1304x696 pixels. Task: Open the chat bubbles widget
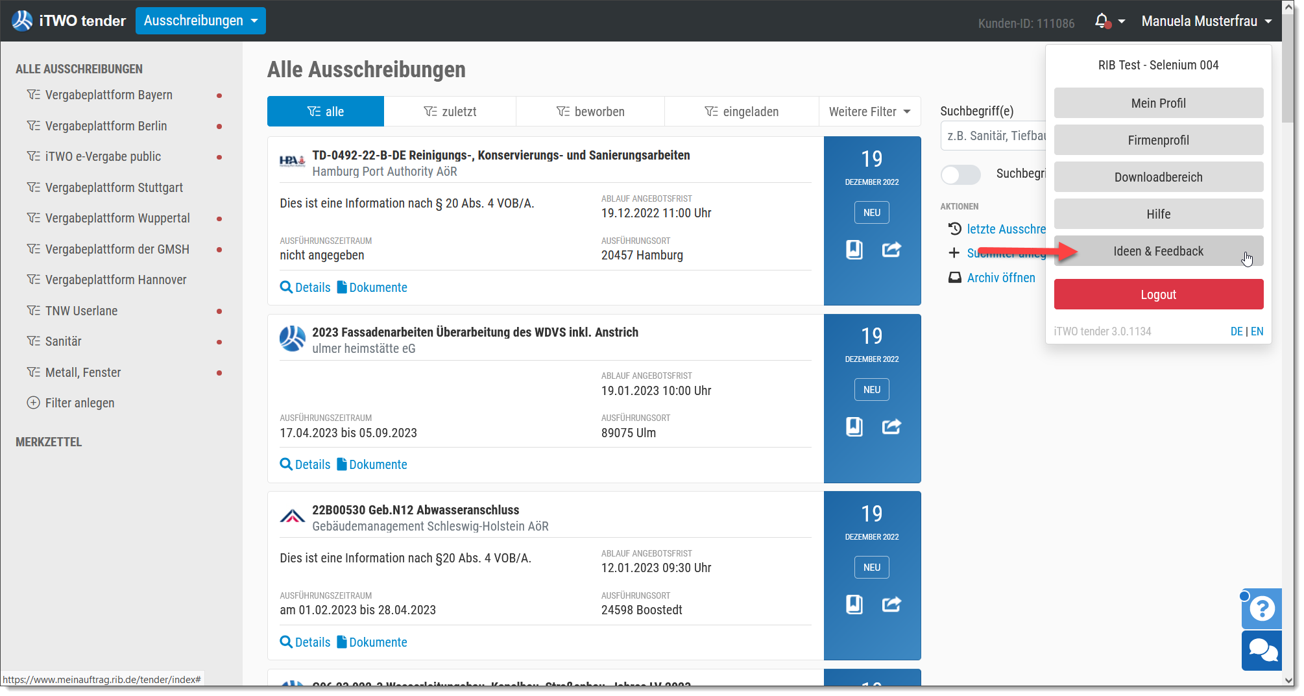(x=1262, y=650)
